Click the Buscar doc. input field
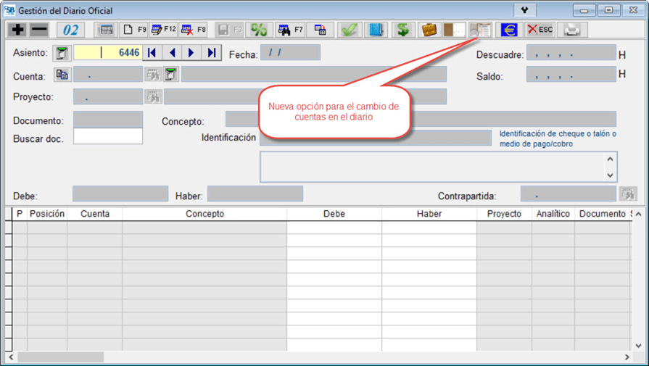 (108, 136)
